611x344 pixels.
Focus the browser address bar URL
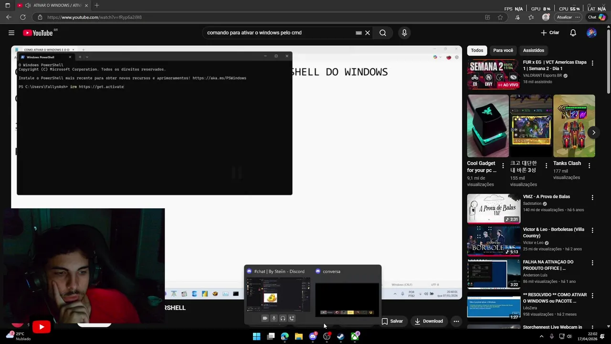tap(95, 17)
